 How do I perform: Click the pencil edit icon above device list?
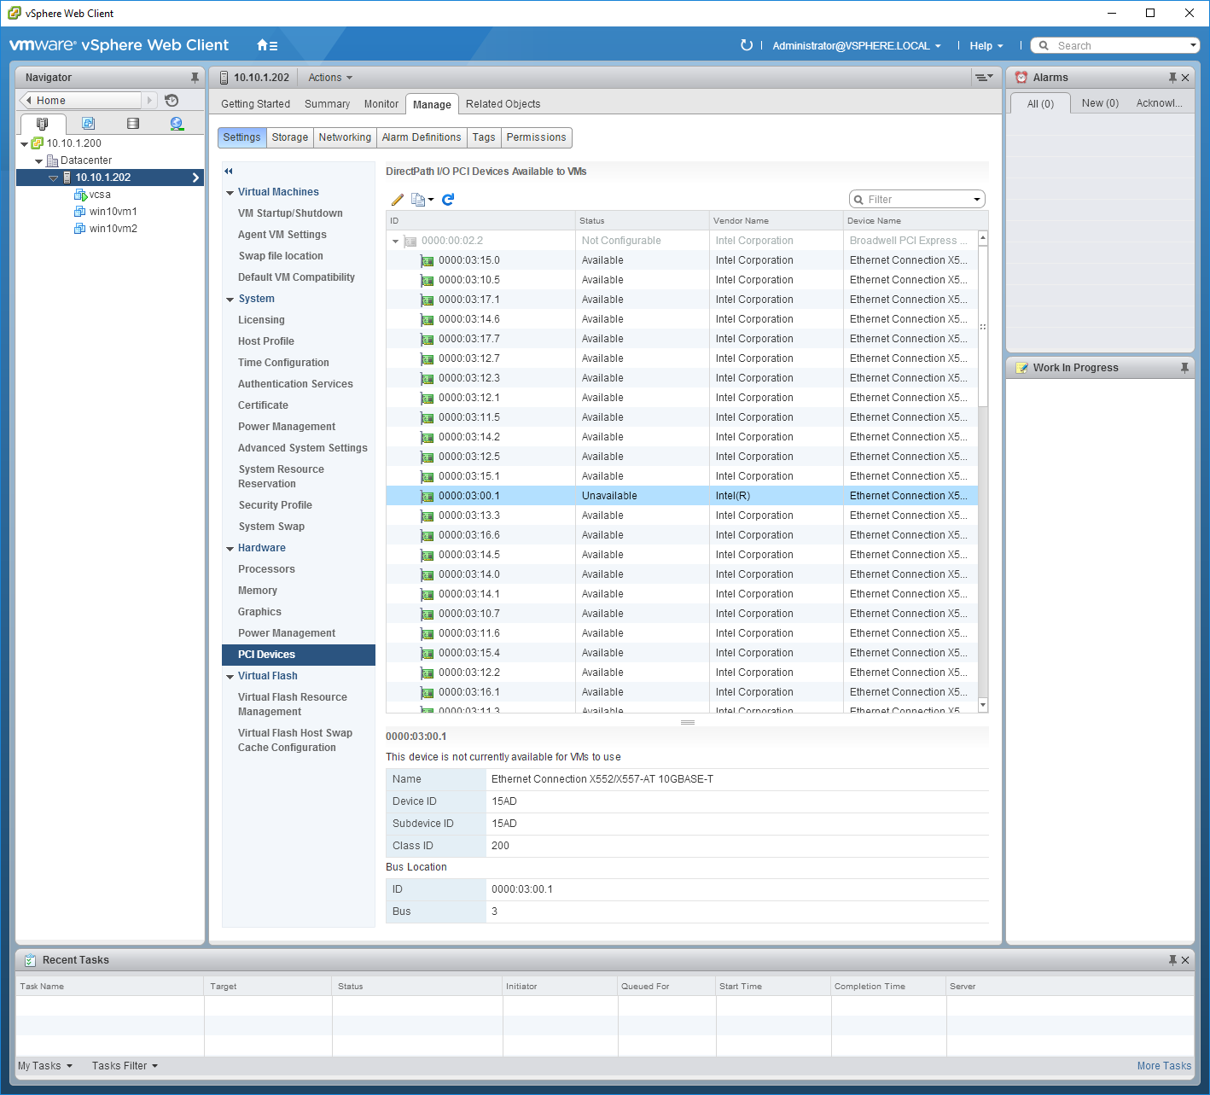coord(397,200)
